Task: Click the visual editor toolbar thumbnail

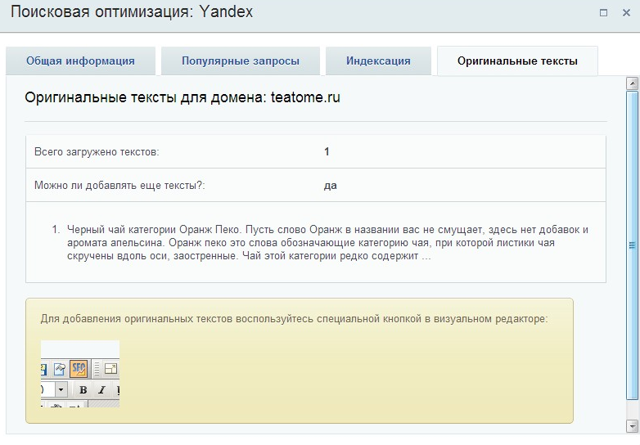Action: pos(80,374)
